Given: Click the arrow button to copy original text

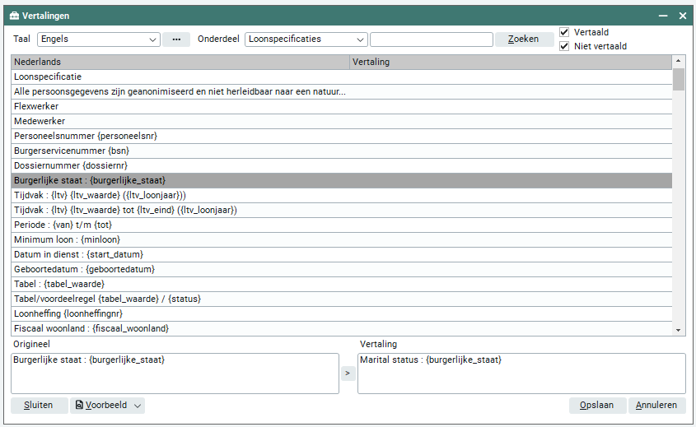Looking at the screenshot, I should [348, 374].
